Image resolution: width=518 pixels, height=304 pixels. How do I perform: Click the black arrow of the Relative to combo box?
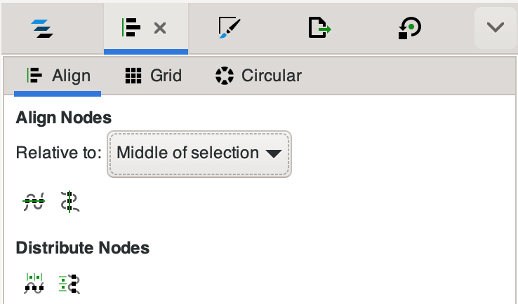pyautogui.click(x=274, y=153)
